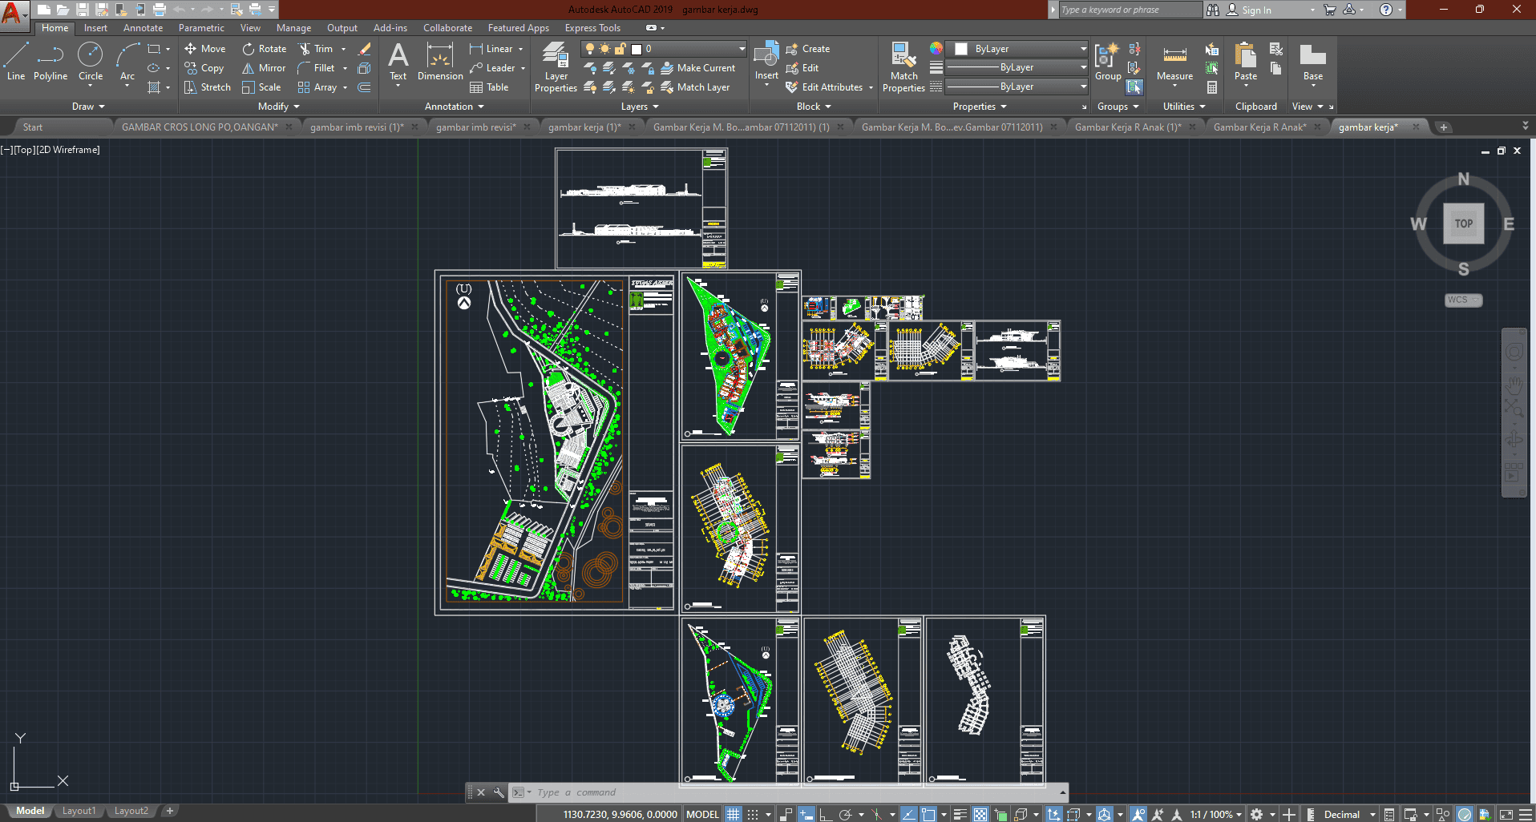Open the ByLayer object color swatch
Image resolution: width=1536 pixels, height=822 pixels.
960,49
